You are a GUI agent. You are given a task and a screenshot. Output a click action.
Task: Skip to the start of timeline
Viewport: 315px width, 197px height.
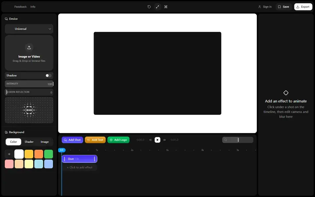(150, 140)
